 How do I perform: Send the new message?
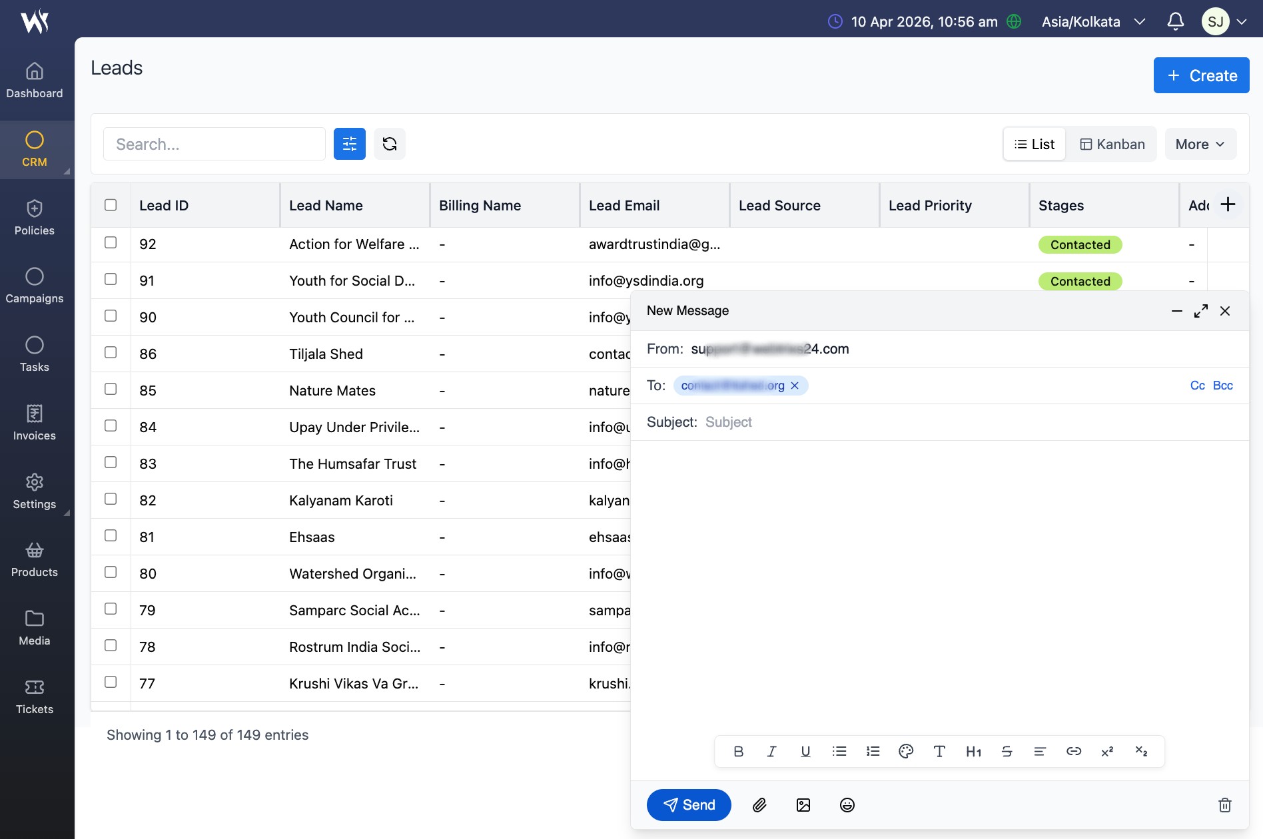point(689,805)
